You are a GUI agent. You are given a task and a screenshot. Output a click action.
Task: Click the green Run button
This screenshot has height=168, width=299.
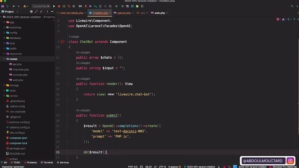[x=54, y=6]
